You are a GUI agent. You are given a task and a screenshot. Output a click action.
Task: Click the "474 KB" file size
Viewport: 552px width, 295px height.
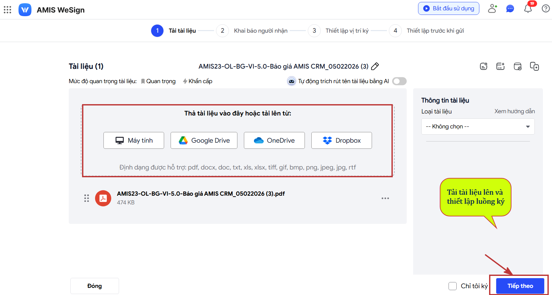[x=126, y=202]
